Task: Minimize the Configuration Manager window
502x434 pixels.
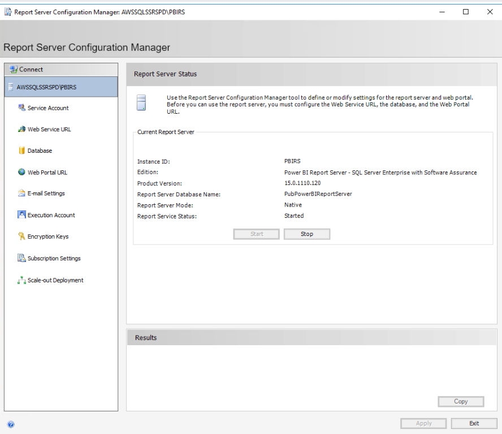Action: 442,12
